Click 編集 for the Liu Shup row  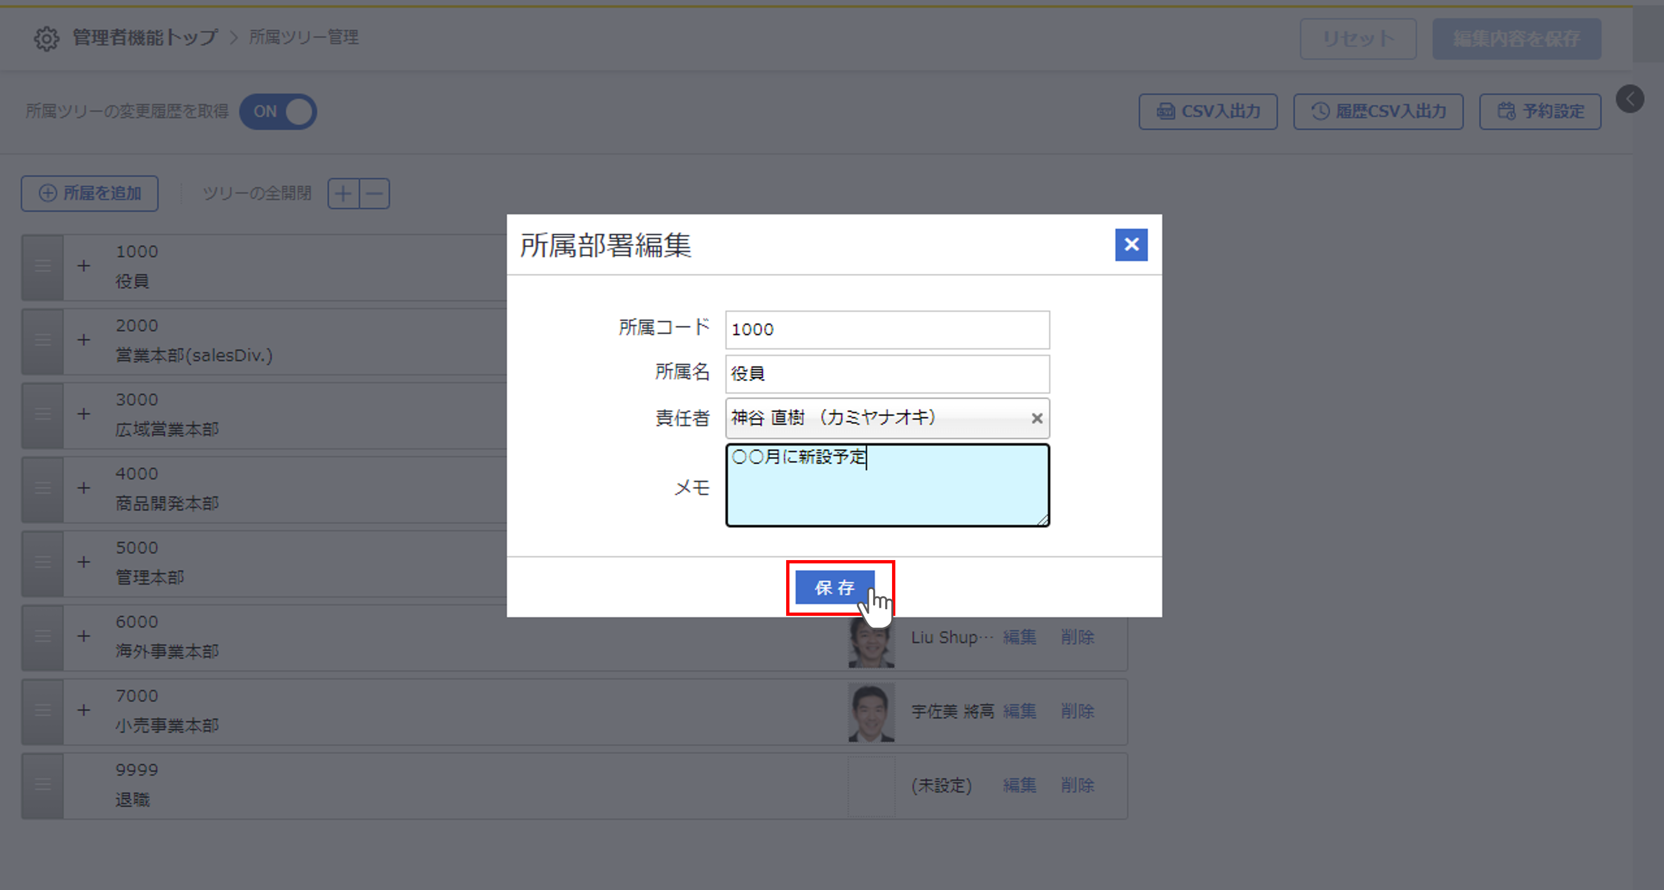coord(1019,638)
